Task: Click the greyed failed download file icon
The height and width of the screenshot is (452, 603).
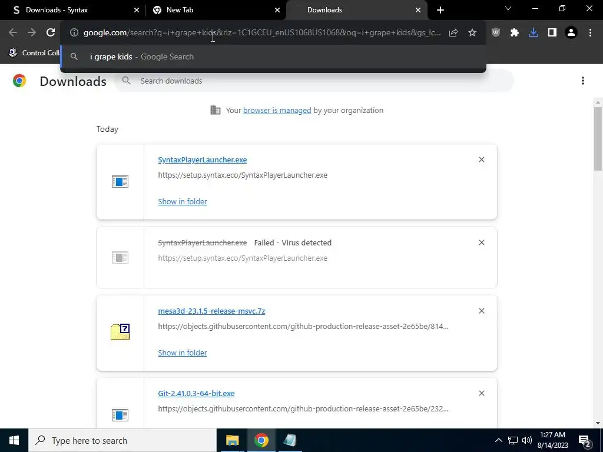Action: click(x=120, y=258)
